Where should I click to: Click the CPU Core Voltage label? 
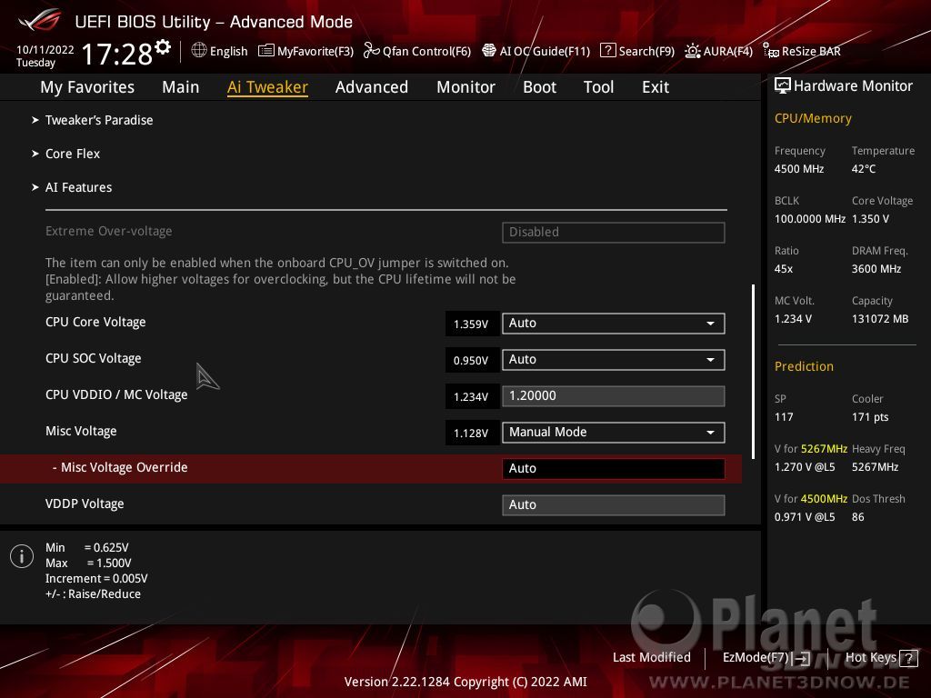click(95, 323)
